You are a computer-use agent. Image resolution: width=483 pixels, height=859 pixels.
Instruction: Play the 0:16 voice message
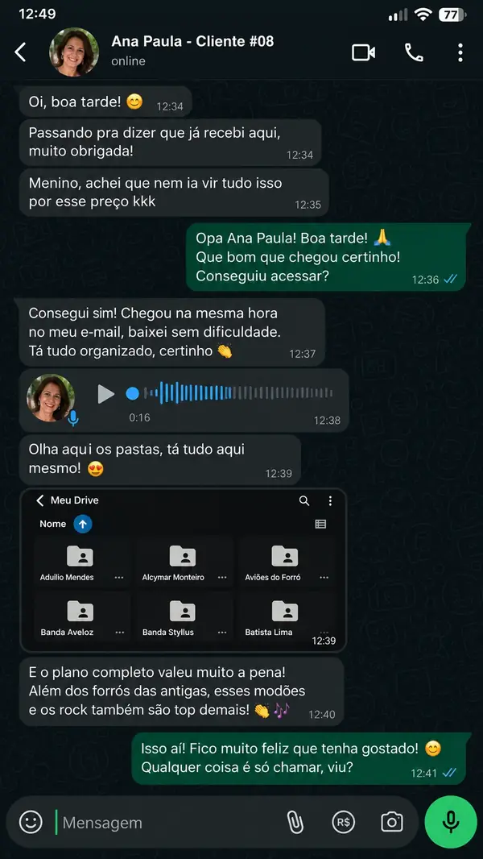[x=105, y=394]
